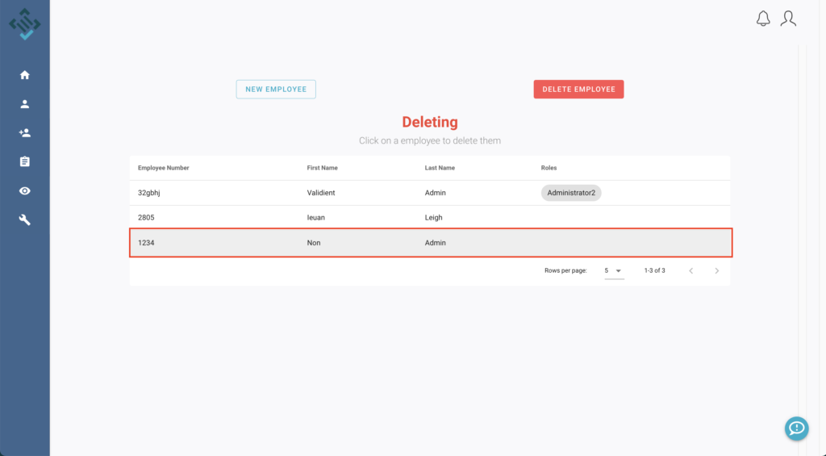Open the user account icon
This screenshot has width=826, height=456.
[788, 19]
